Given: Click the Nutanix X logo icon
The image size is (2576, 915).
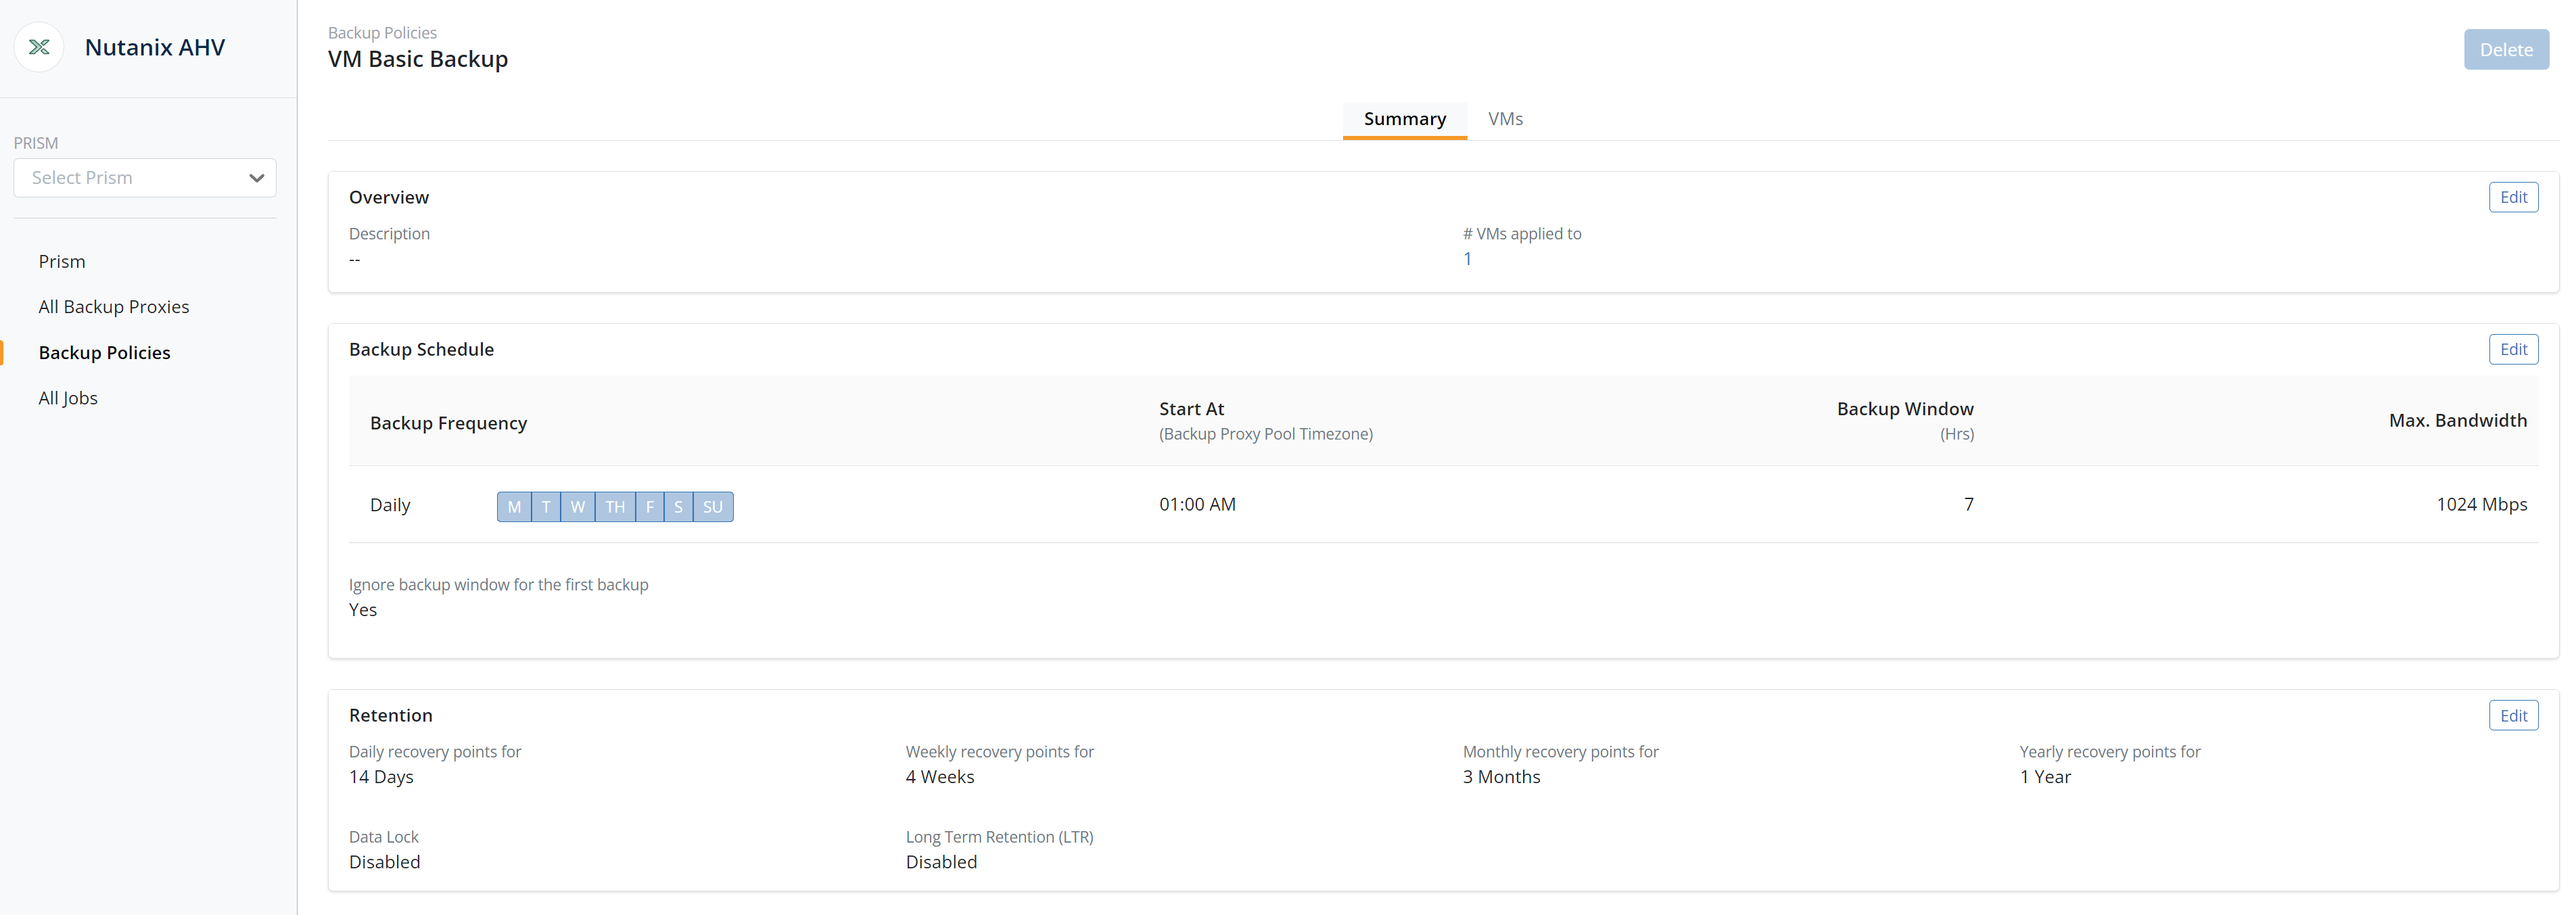Looking at the screenshot, I should pyautogui.click(x=39, y=47).
